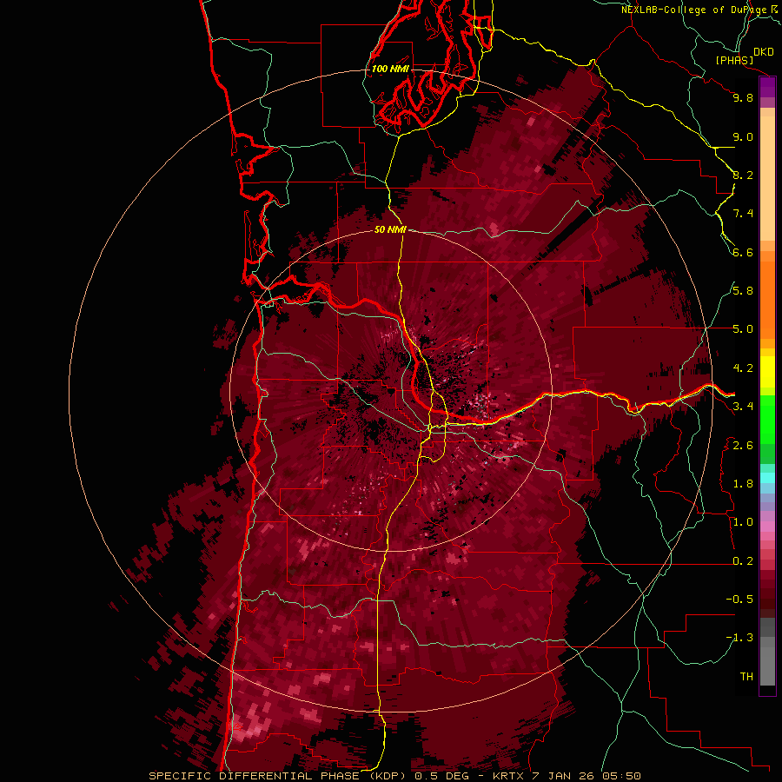Click the -0.5 value on color scale
The height and width of the screenshot is (782, 782).
coord(739,600)
